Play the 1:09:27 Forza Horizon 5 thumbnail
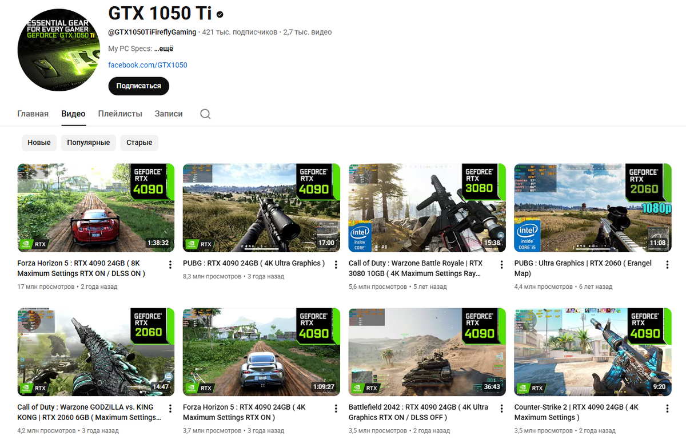The width and height of the screenshot is (686, 440). tap(262, 352)
